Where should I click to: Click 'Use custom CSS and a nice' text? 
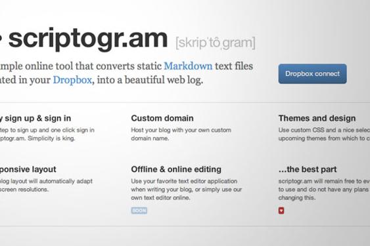click(315, 130)
